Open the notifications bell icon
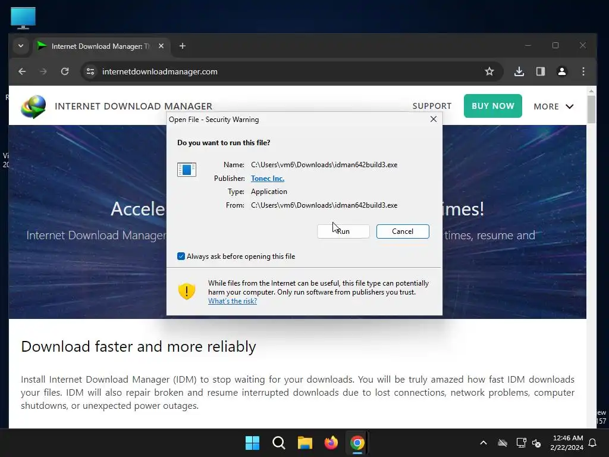The width and height of the screenshot is (609, 457). 592,443
